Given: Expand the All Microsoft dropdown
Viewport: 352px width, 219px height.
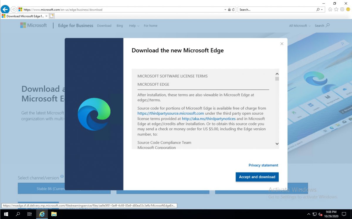Looking at the screenshot, I should coord(300,26).
